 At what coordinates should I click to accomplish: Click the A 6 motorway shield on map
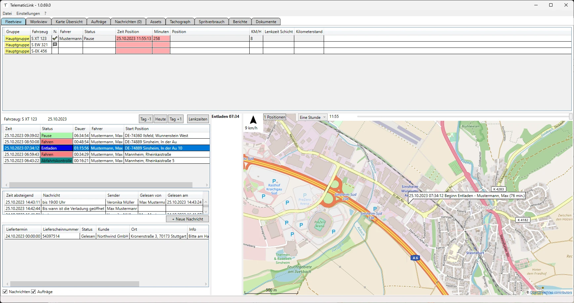coord(415,258)
